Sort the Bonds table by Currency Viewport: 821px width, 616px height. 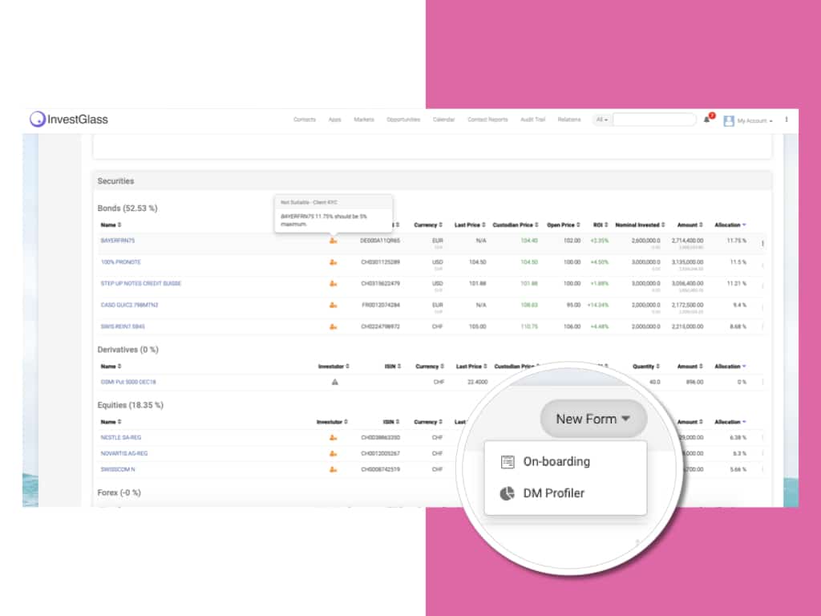tap(428, 225)
